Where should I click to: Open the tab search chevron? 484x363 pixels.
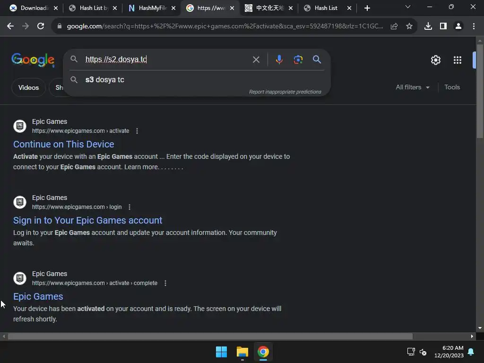pyautogui.click(x=408, y=7)
